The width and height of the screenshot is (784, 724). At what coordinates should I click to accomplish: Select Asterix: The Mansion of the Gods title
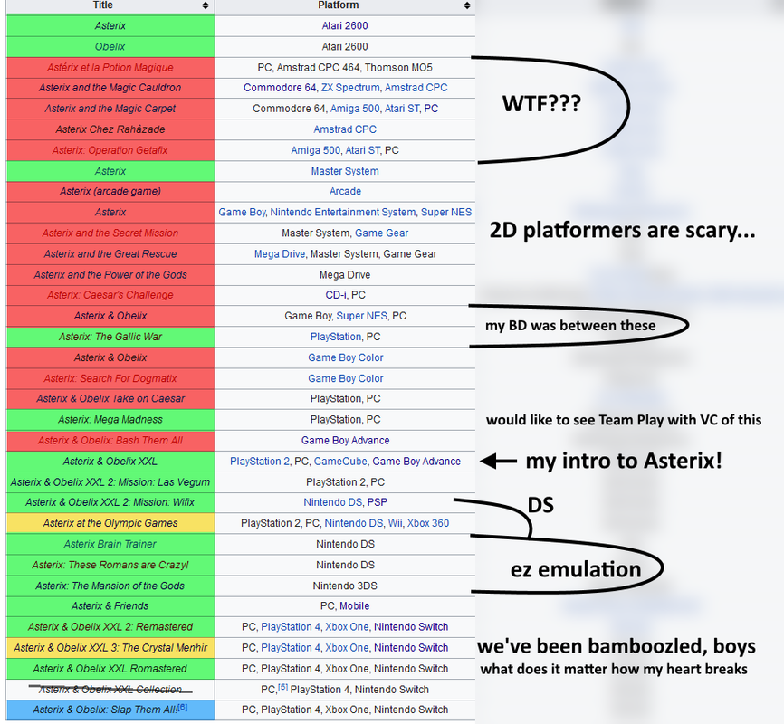(110, 586)
